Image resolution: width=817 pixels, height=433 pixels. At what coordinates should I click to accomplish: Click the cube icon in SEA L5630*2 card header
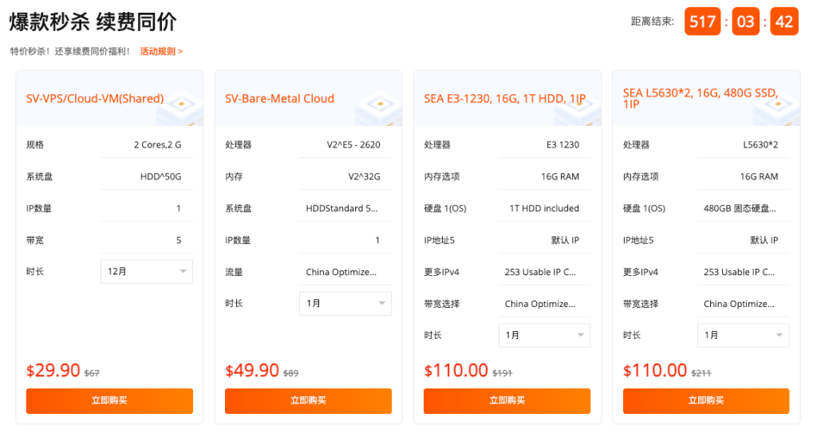[776, 108]
